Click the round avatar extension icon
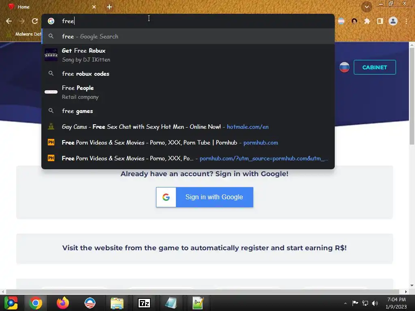The image size is (415, 311). (x=354, y=21)
